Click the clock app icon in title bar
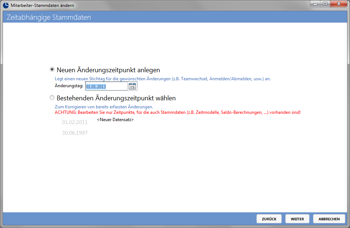Screen dimensions: 350x228 click(6, 5)
